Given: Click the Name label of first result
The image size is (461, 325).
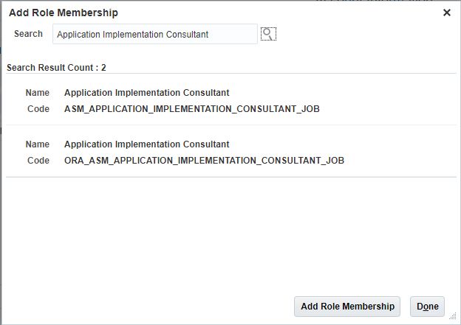Looking at the screenshot, I should [x=38, y=93].
